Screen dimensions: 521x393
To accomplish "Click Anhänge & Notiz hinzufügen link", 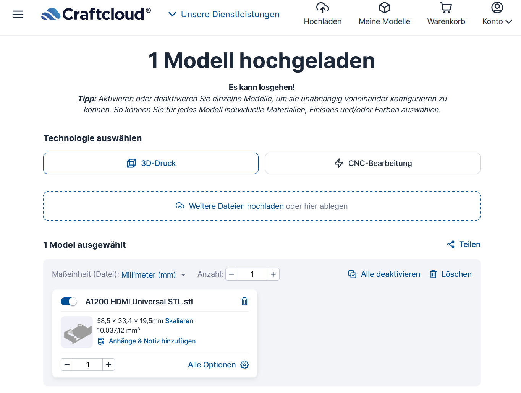I will click(152, 341).
